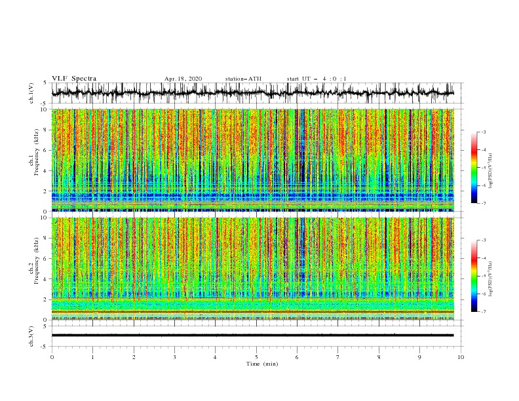Click inside the ch.2 spectrogram panel
519x401 pixels.
tap(252, 269)
